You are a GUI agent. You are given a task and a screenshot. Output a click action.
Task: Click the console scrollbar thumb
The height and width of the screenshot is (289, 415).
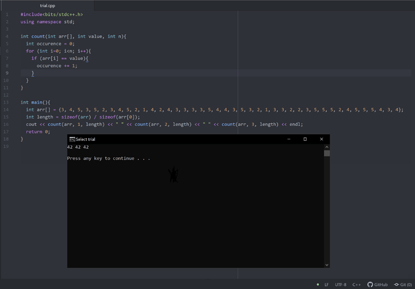327,153
